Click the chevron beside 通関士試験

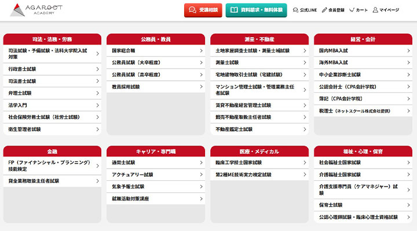(202, 163)
